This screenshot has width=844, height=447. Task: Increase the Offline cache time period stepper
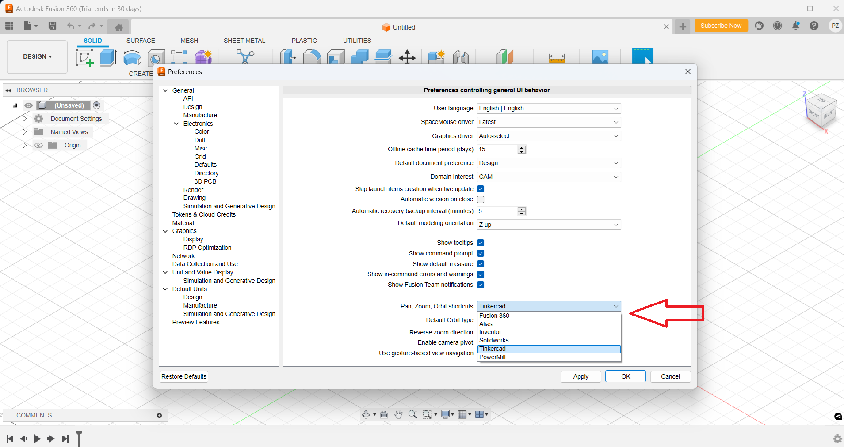522,147
